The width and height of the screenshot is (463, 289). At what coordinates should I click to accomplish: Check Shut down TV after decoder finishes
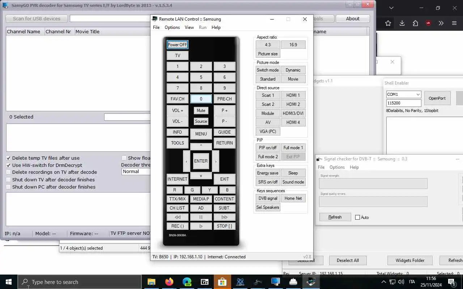(x=9, y=180)
